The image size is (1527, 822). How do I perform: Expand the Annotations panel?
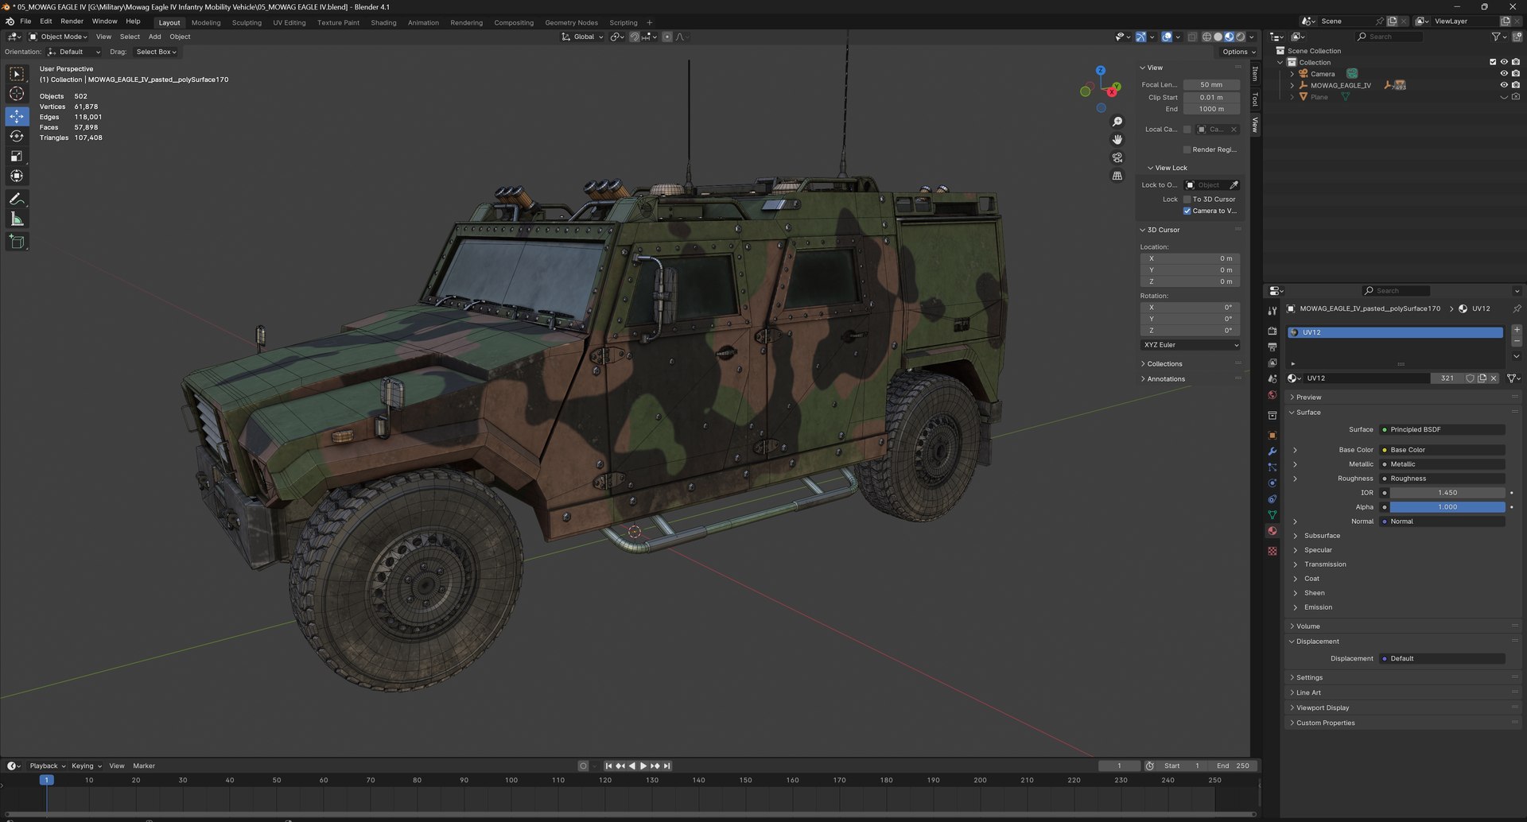[x=1165, y=379]
